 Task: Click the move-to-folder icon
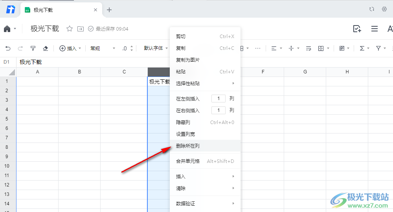(x=81, y=29)
